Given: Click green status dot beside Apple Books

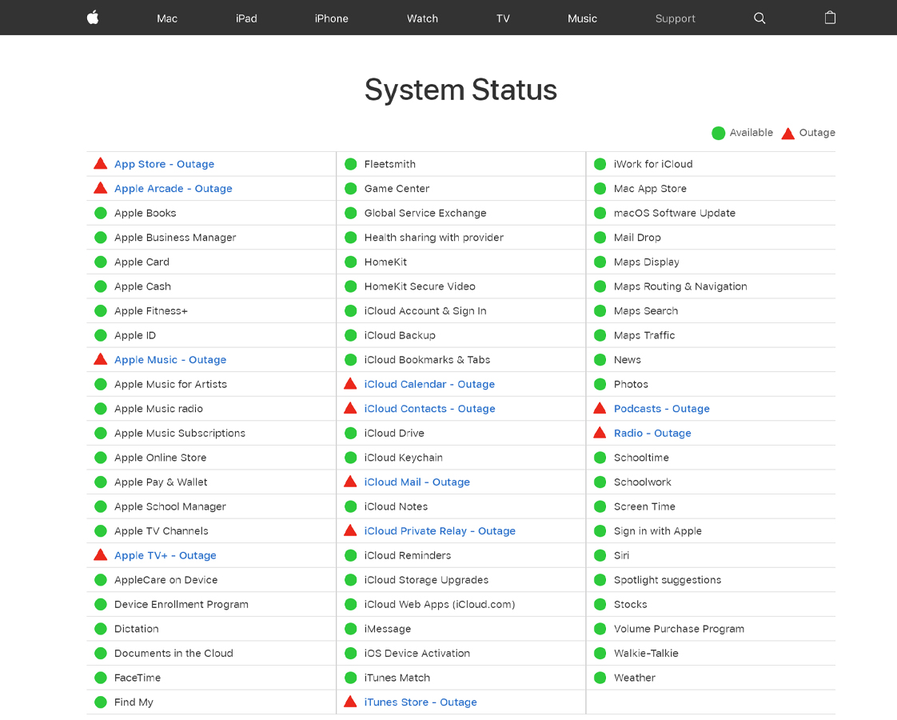Looking at the screenshot, I should pos(101,213).
